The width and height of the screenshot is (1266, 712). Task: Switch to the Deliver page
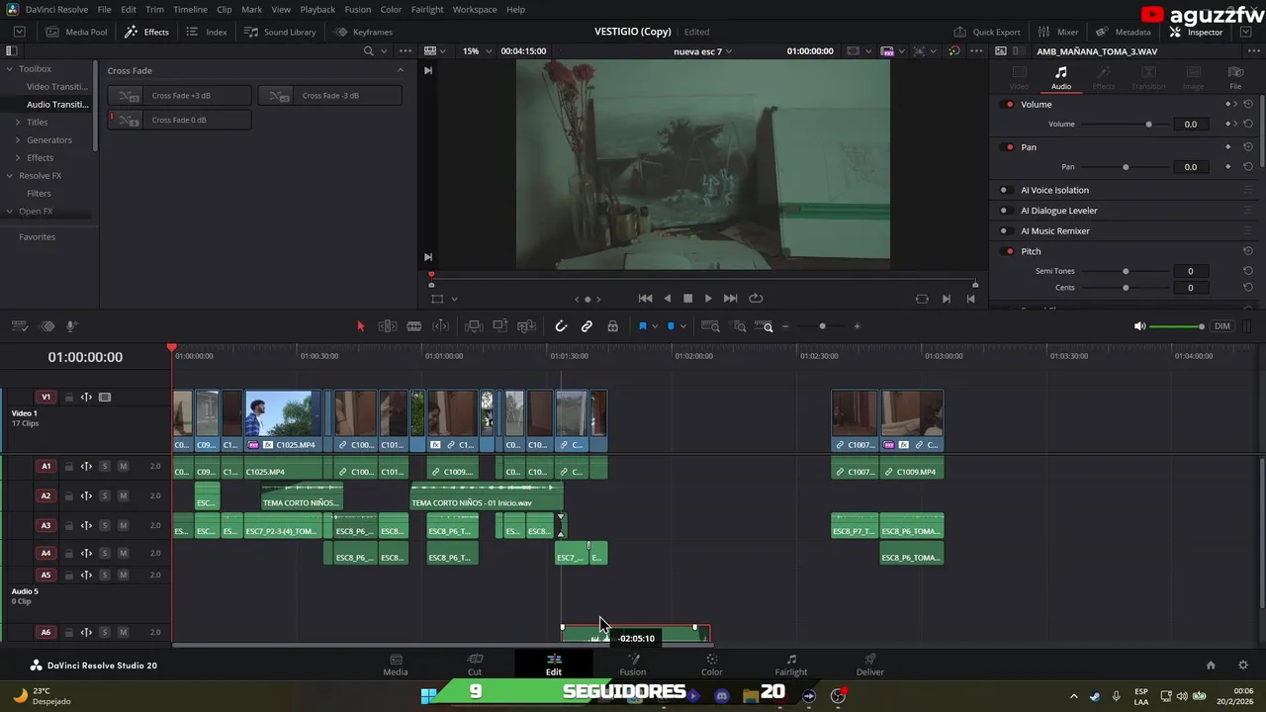pos(870,665)
